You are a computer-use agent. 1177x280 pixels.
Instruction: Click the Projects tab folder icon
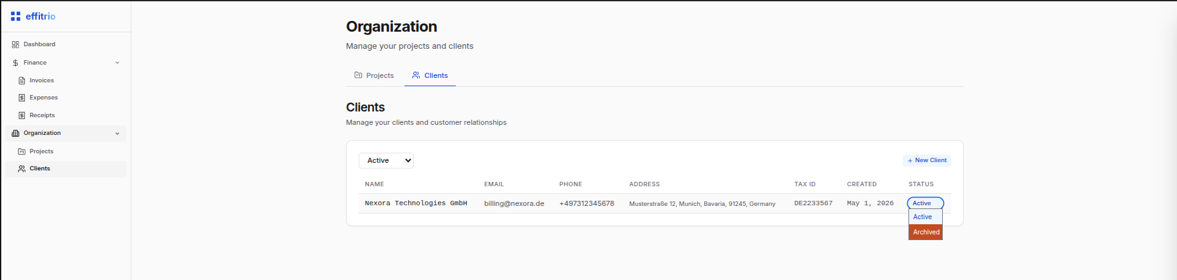[358, 75]
